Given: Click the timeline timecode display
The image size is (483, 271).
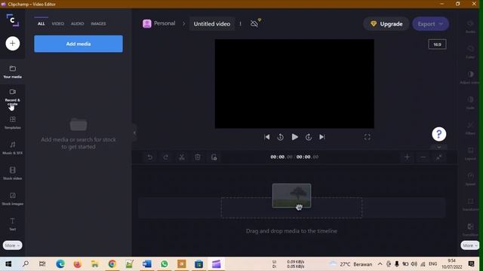Looking at the screenshot, I should point(294,157).
